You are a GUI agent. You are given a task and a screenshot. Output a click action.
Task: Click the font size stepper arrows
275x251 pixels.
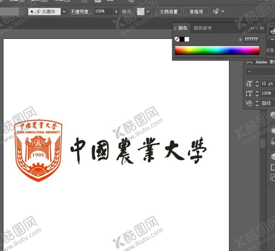257,84
